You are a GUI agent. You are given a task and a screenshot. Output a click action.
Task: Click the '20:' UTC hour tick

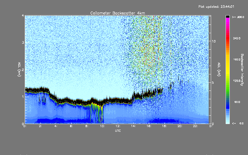[180, 126]
